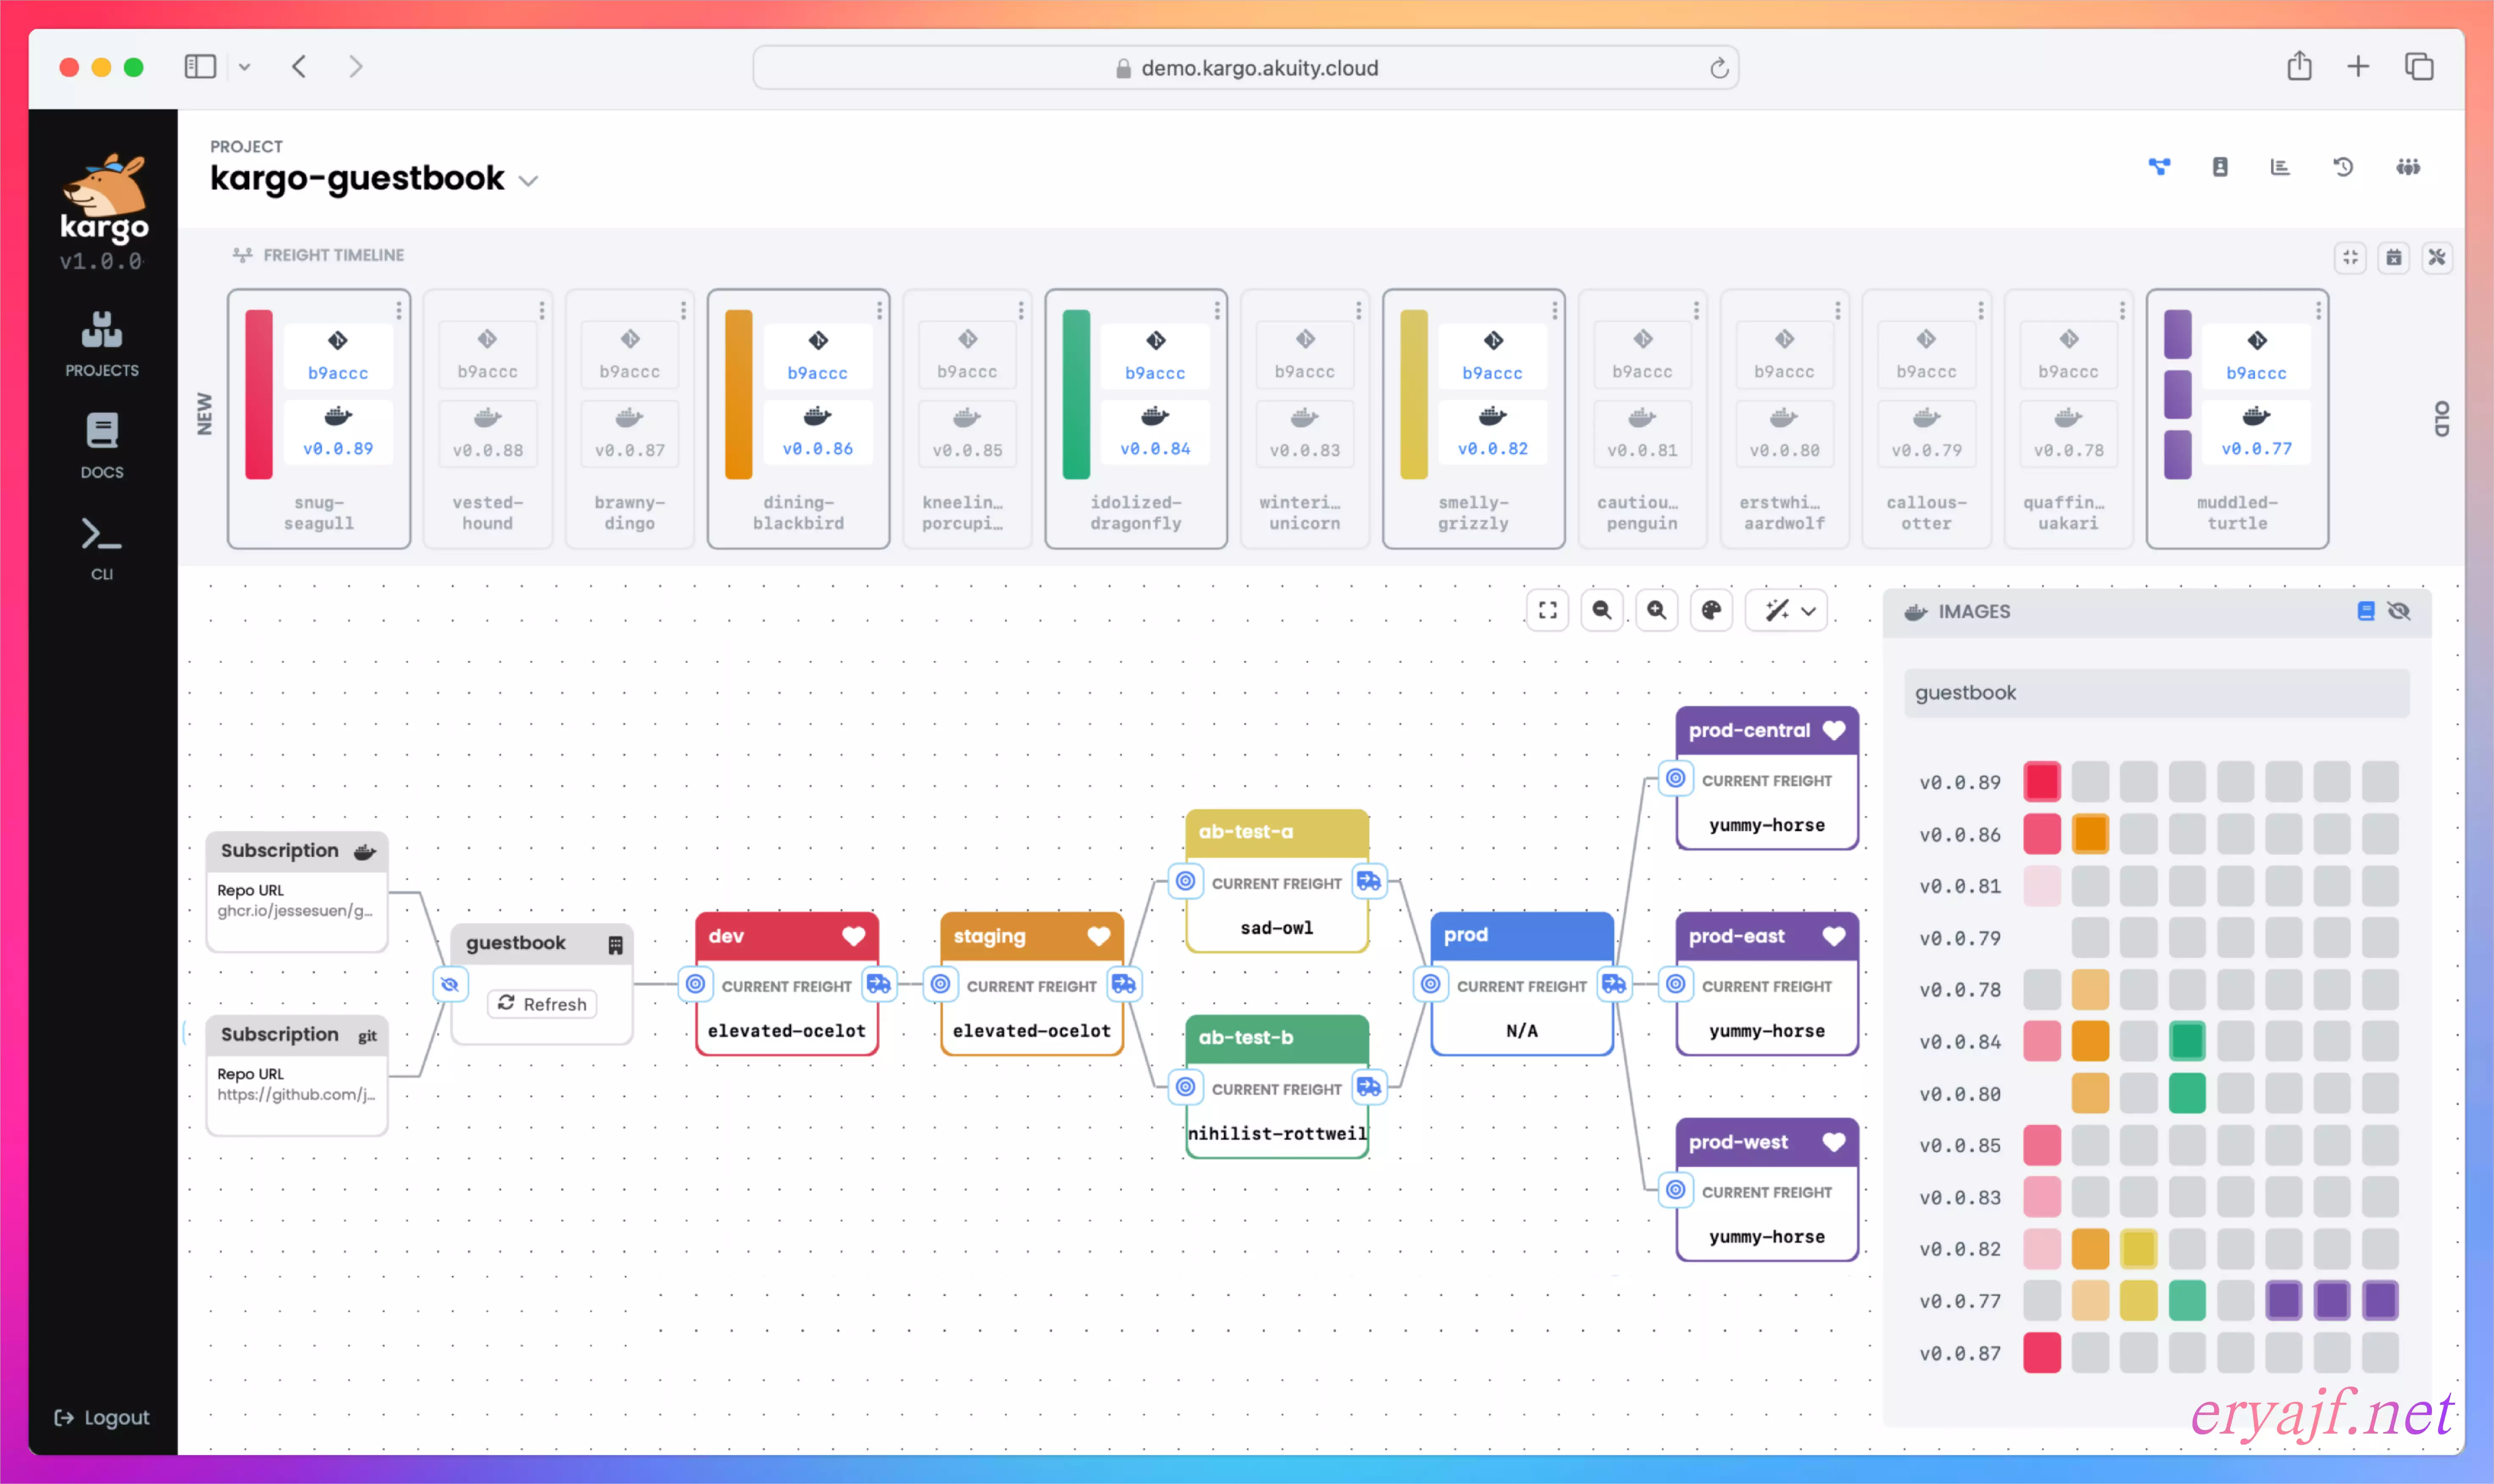Viewport: 2494px width, 1484px height.
Task: Open new Safari tab with plus
Action: pos(2358,67)
